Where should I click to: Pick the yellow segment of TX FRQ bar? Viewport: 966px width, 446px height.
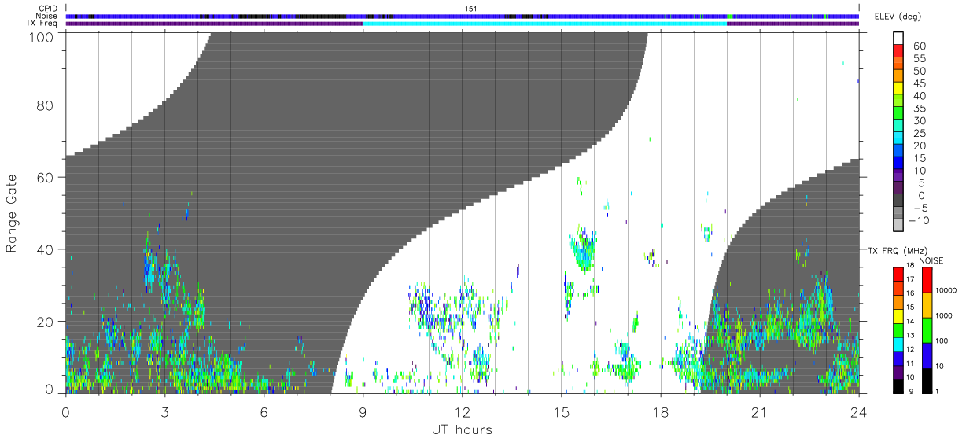click(x=898, y=316)
